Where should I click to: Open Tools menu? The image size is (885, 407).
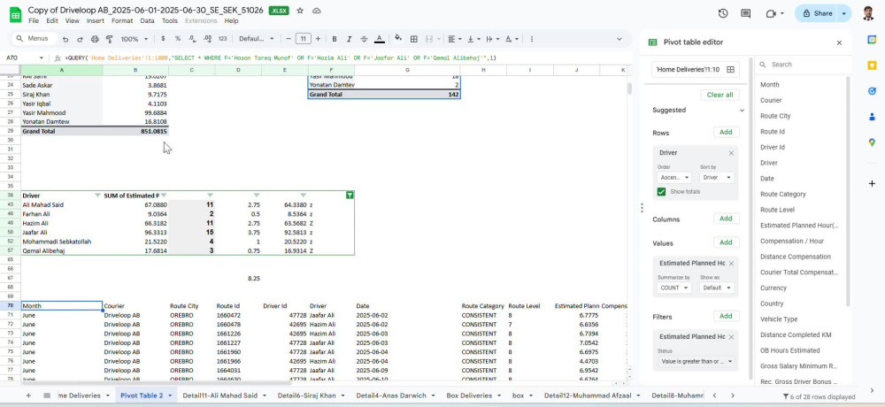click(x=169, y=21)
